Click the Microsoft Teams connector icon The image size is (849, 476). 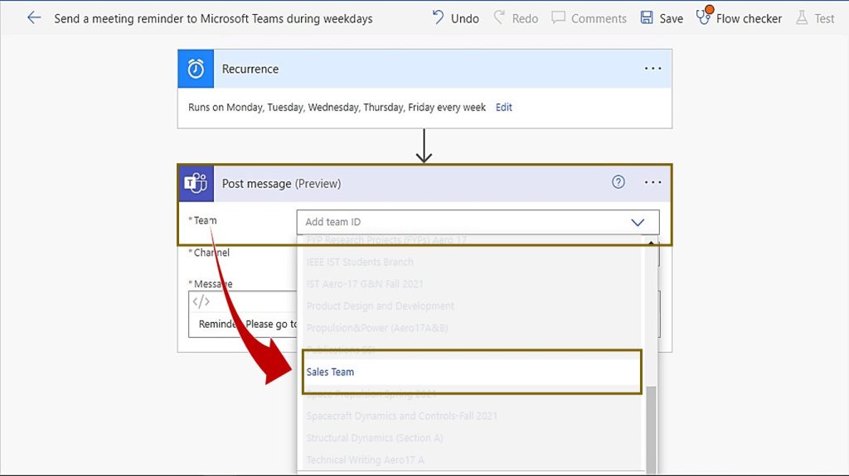point(196,184)
